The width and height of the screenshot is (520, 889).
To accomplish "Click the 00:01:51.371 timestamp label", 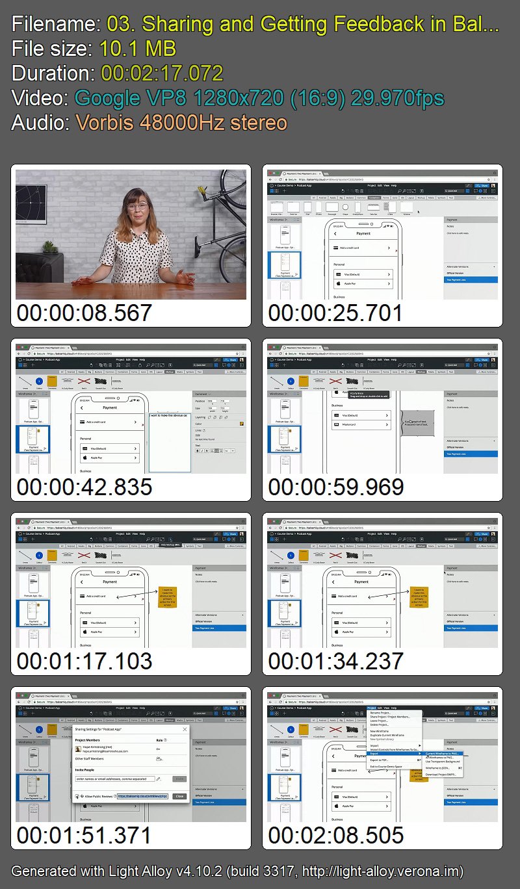I will point(84,836).
